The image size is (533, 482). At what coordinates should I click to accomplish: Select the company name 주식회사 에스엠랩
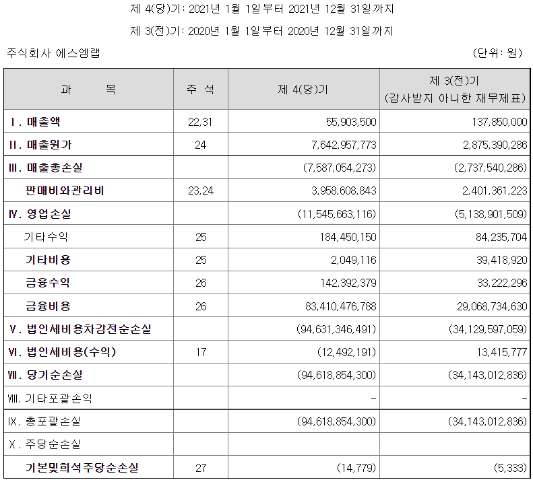[x=53, y=53]
